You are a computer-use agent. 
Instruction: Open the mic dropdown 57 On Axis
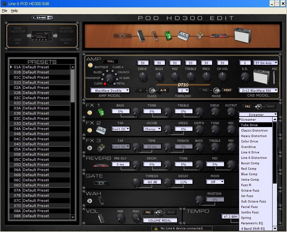pos(265,63)
